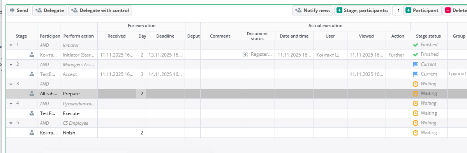Image resolution: width=467 pixels, height=153 pixels.
Task: Click the Группа1 group cell
Action: coord(457,74)
